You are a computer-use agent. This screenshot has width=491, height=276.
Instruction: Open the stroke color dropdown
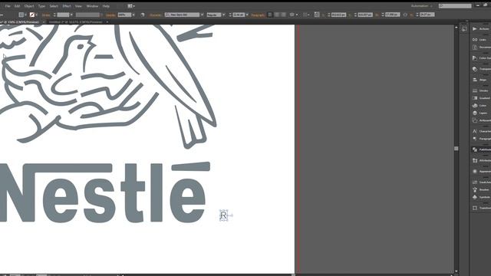[37, 15]
